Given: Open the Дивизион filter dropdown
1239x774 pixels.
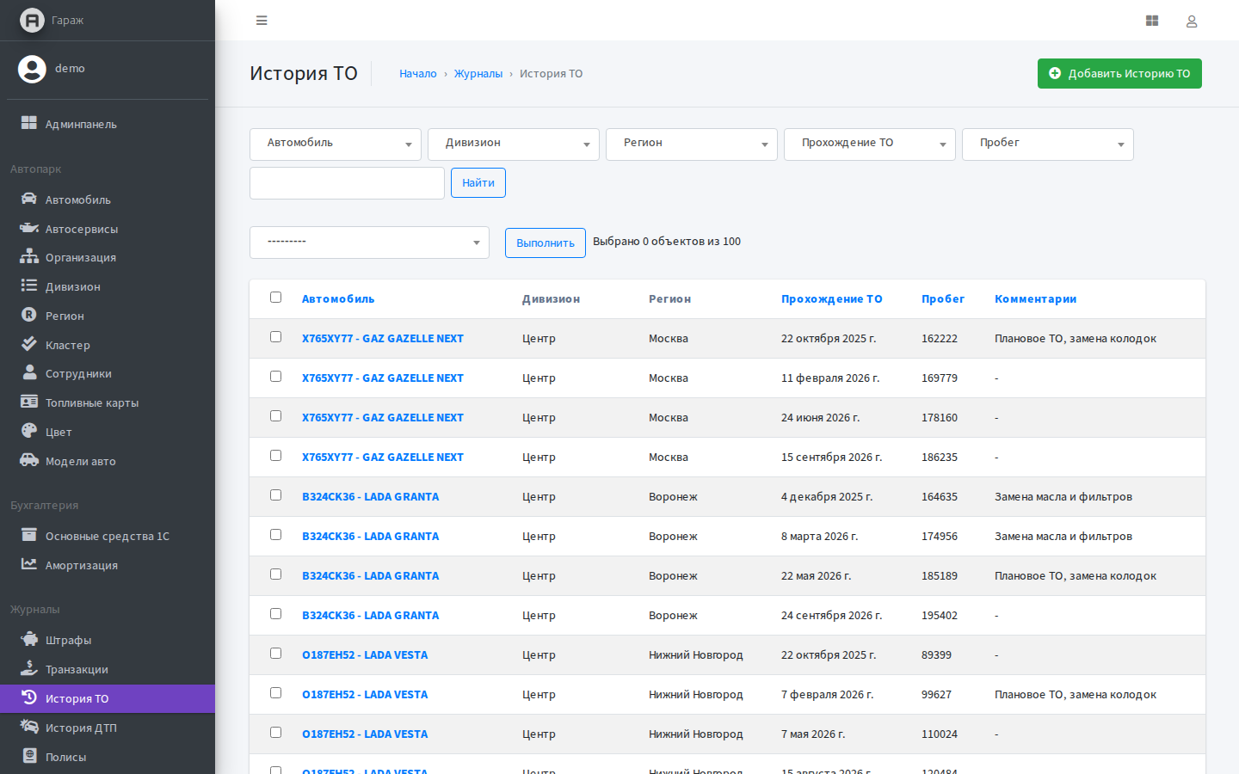Looking at the screenshot, I should (514, 144).
